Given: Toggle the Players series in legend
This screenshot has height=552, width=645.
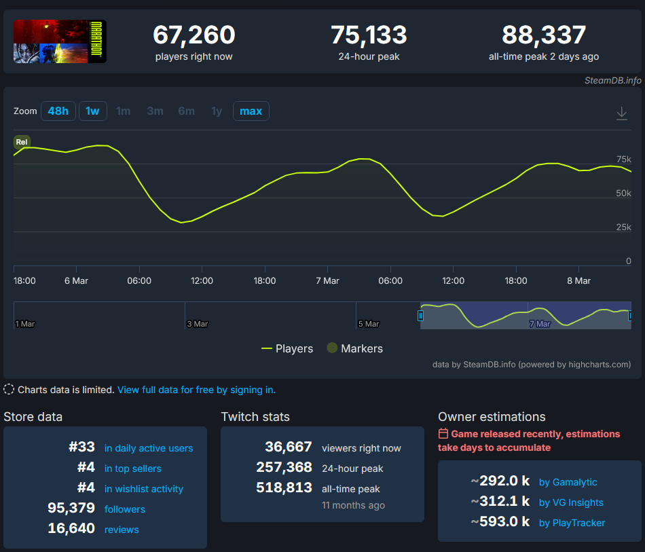Looking at the screenshot, I should [x=287, y=348].
